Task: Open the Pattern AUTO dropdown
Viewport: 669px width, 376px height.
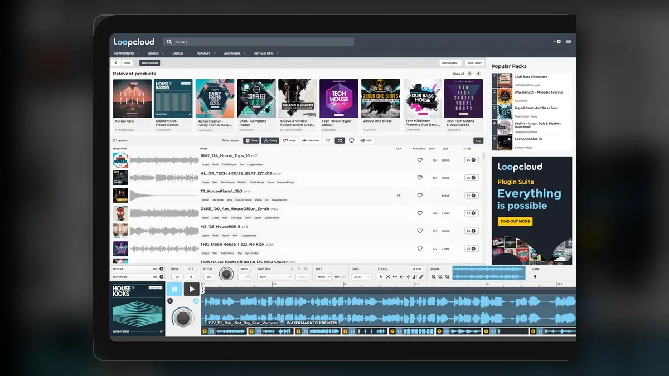Action: 275,277
